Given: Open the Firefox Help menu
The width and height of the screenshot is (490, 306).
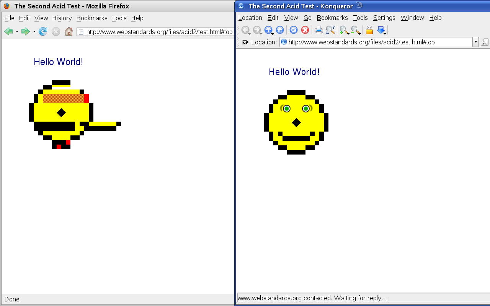Looking at the screenshot, I should coord(137,18).
